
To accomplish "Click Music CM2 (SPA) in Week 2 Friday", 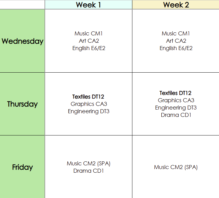I will pyautogui.click(x=176, y=167).
